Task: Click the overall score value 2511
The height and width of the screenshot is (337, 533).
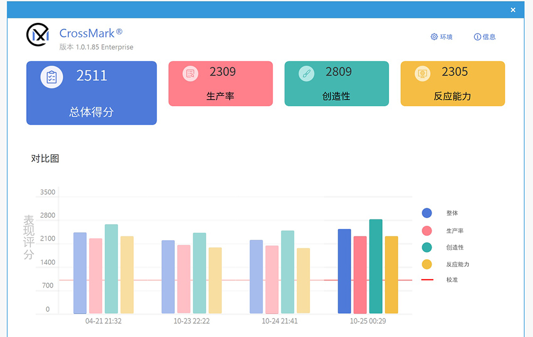Action: pyautogui.click(x=92, y=76)
